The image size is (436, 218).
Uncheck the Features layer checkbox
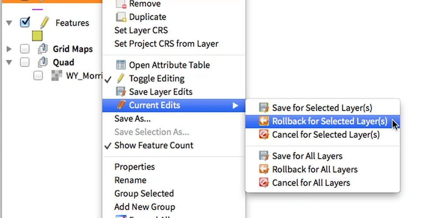[25, 23]
